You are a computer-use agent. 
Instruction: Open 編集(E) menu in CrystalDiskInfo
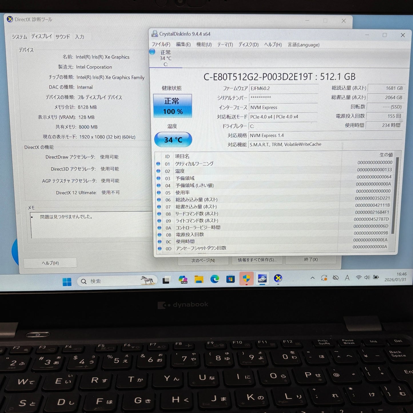(x=183, y=44)
